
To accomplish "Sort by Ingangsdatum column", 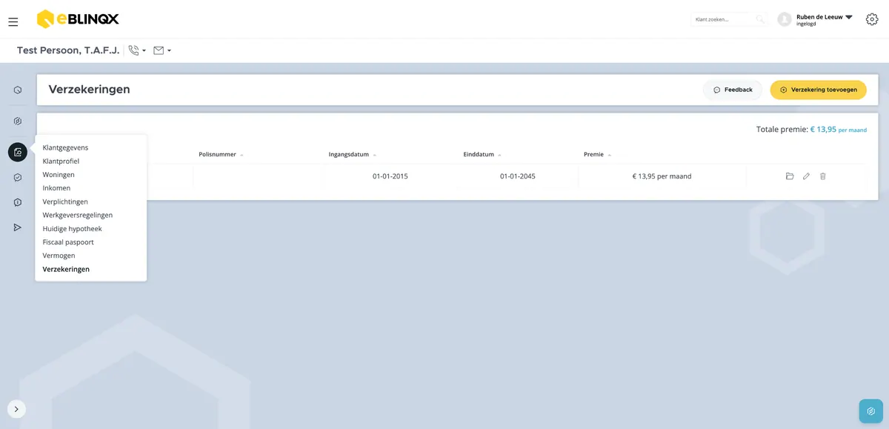I will click(353, 155).
